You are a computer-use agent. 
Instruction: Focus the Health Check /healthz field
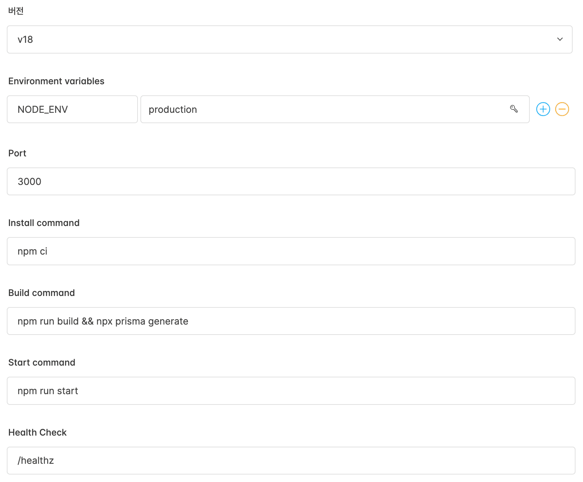[291, 461]
